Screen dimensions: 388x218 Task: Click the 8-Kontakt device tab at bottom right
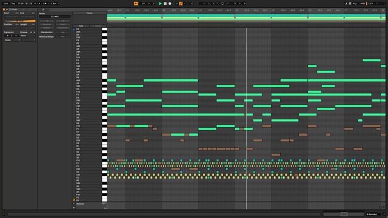[372, 214]
